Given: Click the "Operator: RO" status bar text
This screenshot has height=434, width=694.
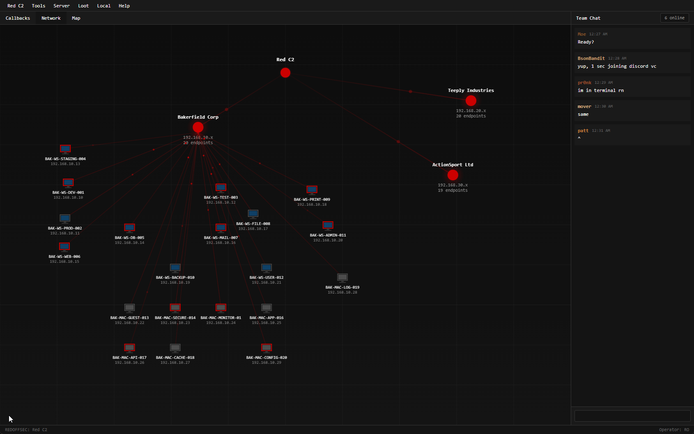Looking at the screenshot, I should [x=674, y=429].
